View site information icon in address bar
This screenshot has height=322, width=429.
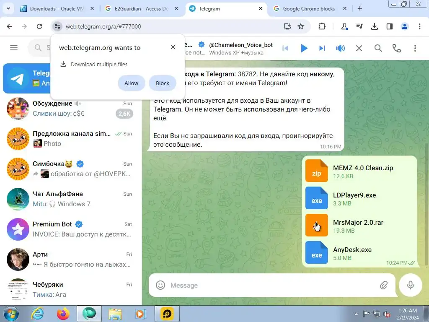point(57,26)
